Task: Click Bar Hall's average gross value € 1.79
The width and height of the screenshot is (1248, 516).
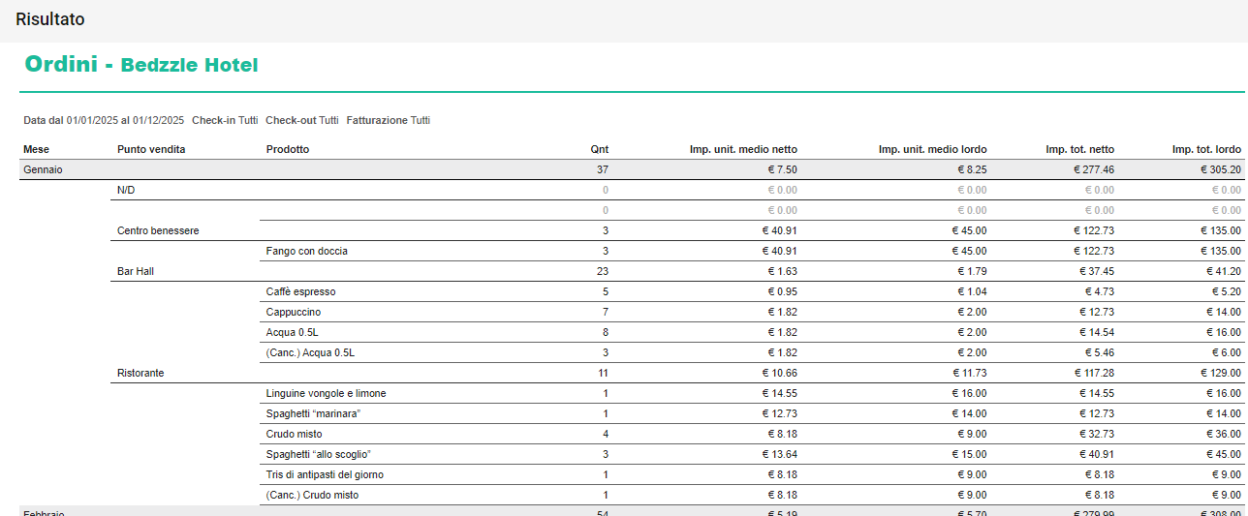Action: (972, 271)
